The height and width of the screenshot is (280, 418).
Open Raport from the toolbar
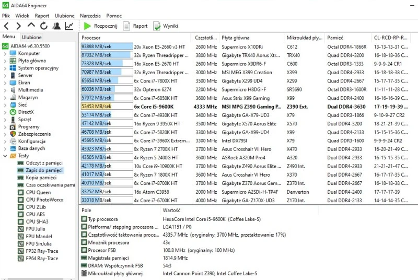[135, 26]
